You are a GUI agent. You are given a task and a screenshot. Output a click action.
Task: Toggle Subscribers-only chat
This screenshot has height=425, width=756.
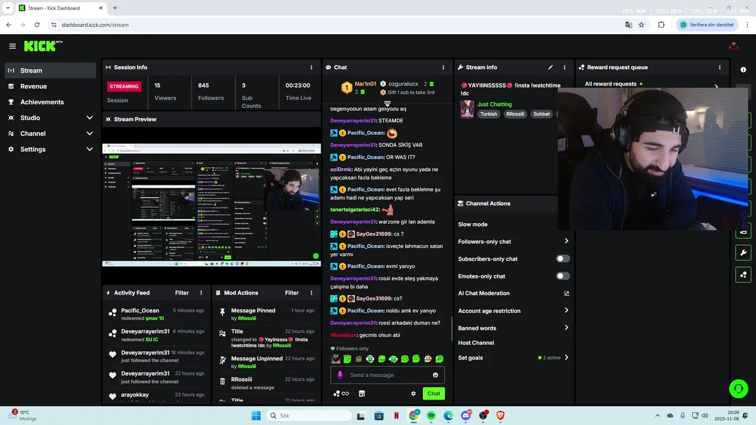(x=563, y=259)
